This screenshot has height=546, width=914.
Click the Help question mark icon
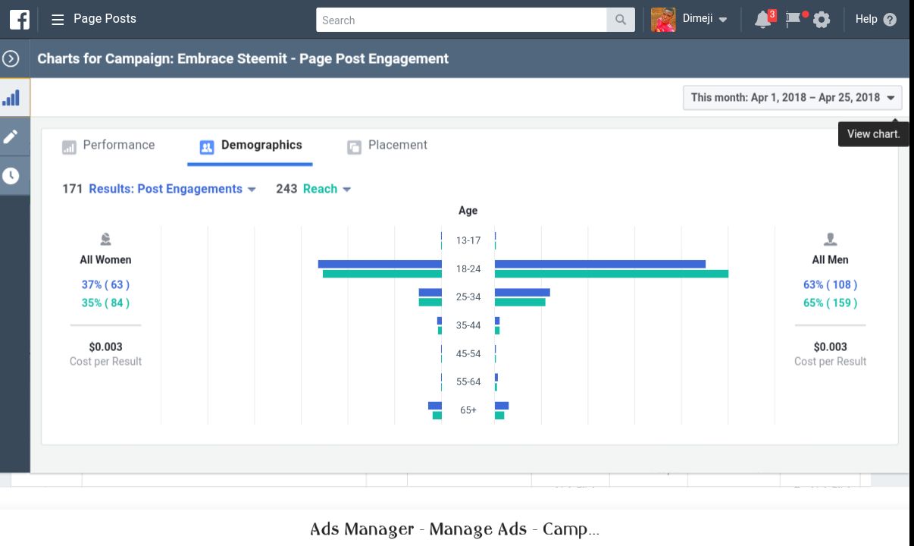coord(890,20)
